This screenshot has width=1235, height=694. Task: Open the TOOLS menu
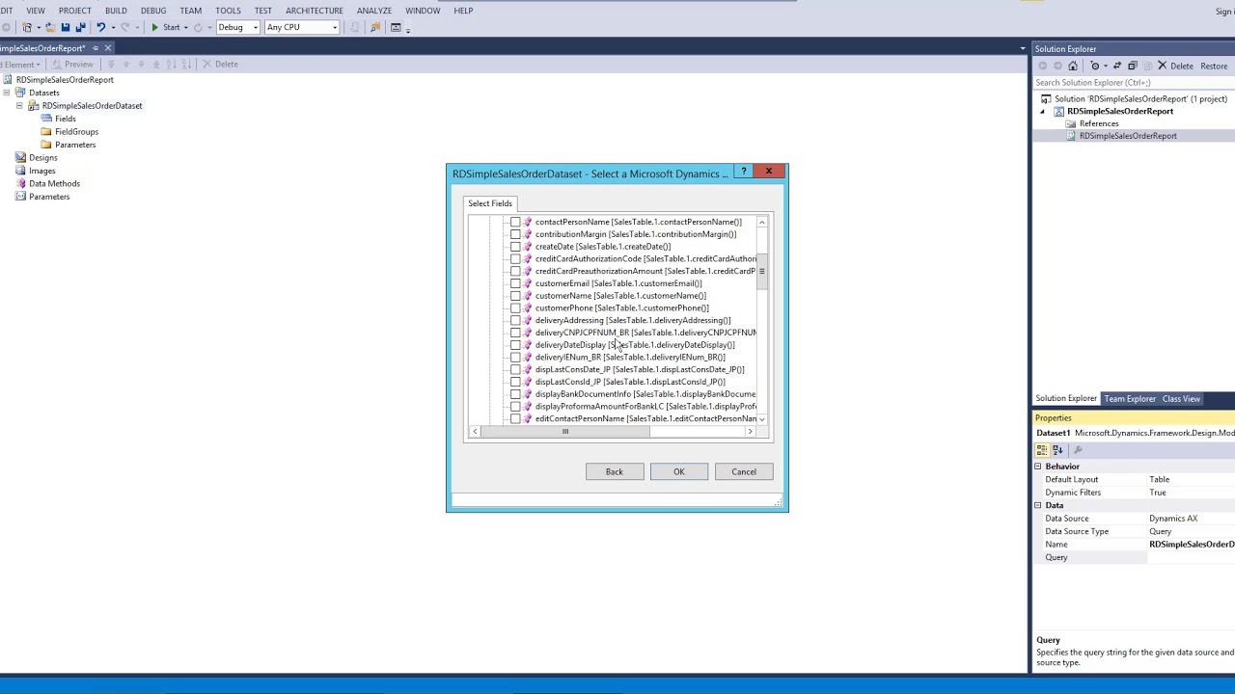click(x=228, y=11)
